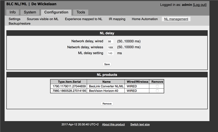The width and height of the screenshot is (218, 132).
Task: Focus the Network delay, wireless field
Action: click(110, 47)
